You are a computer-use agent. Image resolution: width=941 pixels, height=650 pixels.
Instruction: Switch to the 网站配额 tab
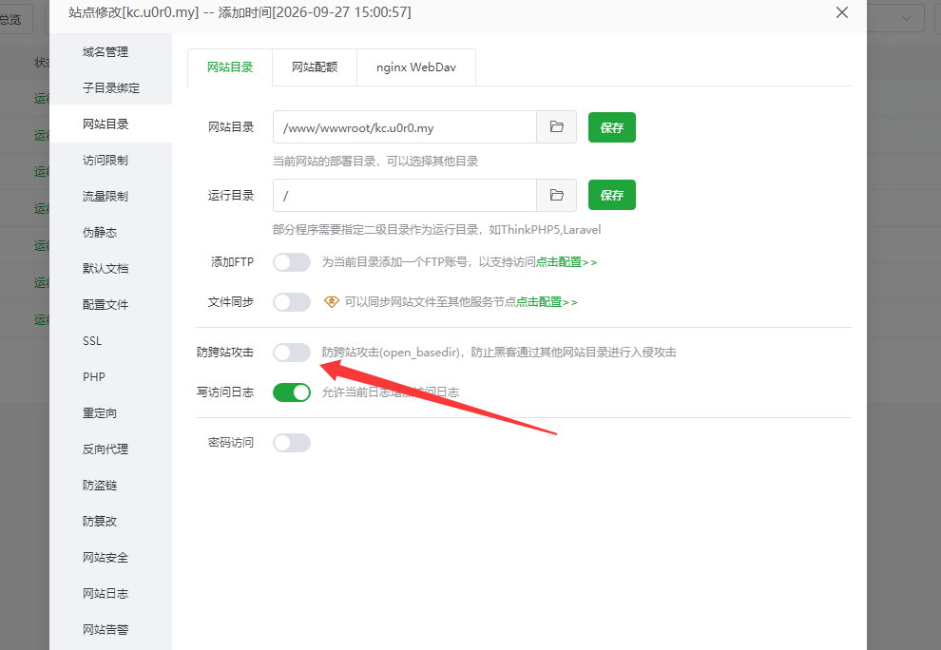(x=315, y=67)
